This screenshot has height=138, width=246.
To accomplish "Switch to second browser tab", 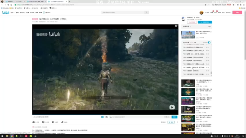I will tap(36, 2).
